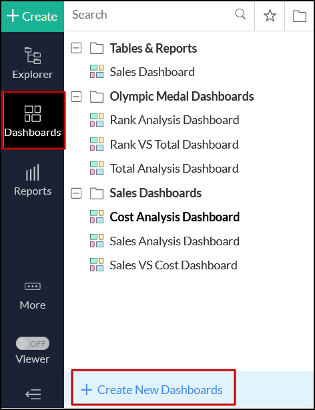
Task: Open the Rank VS Total Dashboard
Action: tap(164, 145)
